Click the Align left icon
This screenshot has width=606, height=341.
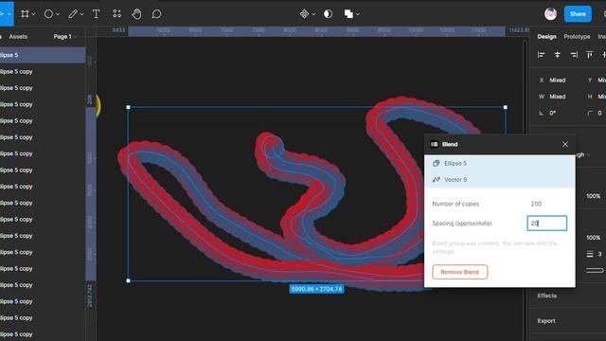coord(541,55)
